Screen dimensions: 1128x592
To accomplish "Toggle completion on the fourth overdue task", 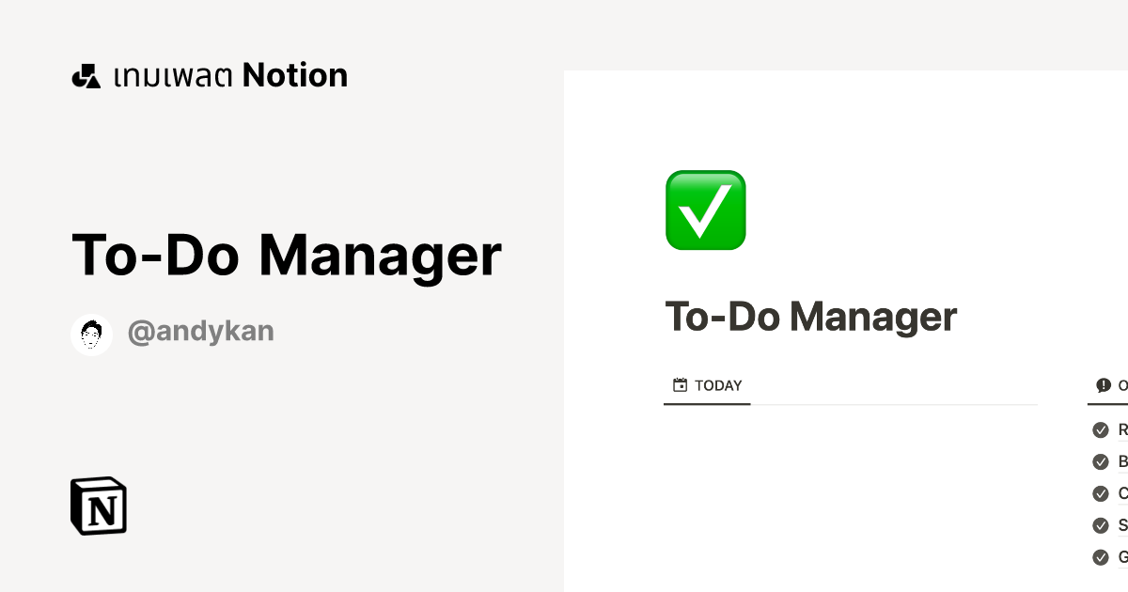I will 1101,525.
